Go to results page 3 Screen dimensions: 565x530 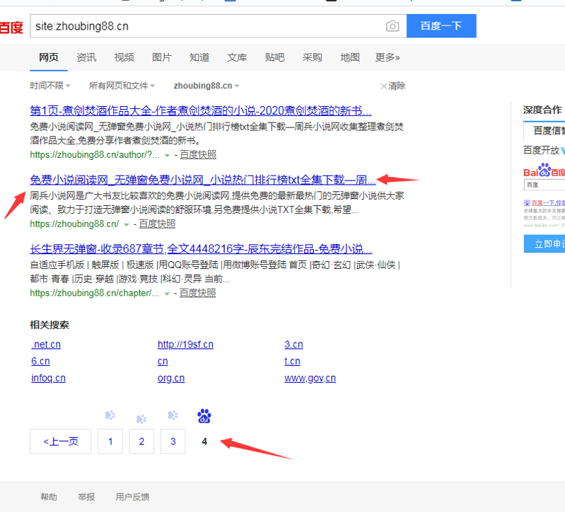click(x=173, y=442)
